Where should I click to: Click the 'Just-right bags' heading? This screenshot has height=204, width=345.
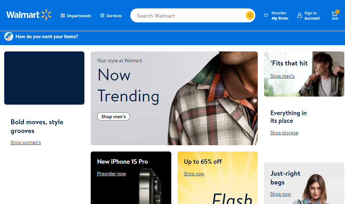point(285,178)
